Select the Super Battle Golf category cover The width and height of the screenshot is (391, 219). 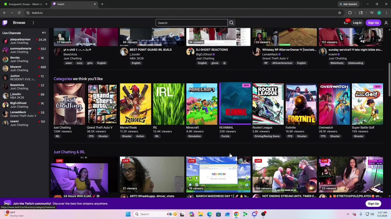[x=367, y=104]
